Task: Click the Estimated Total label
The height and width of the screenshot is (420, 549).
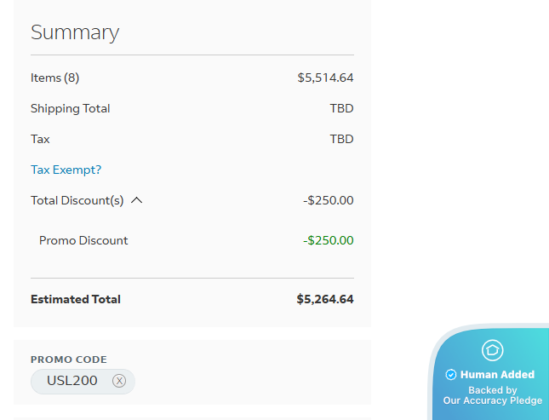Action: 76,299
